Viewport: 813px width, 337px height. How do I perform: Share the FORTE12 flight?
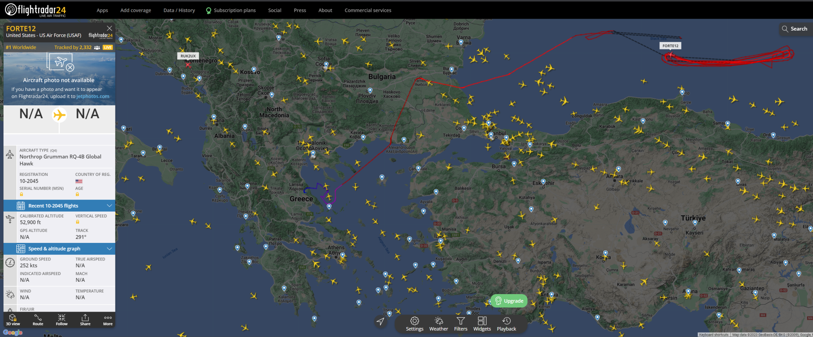point(85,320)
